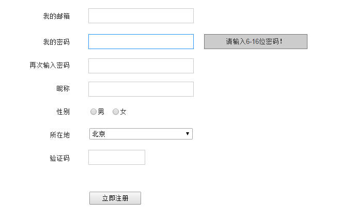Focus the 我的密码 password field
The height and width of the screenshot is (217, 340).
point(141,42)
